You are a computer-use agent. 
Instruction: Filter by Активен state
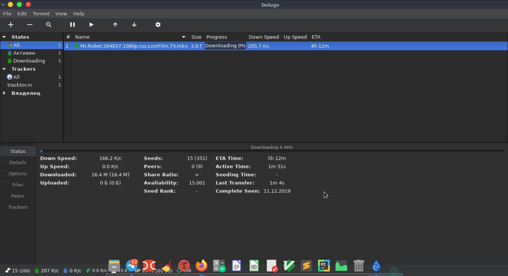(x=31, y=53)
